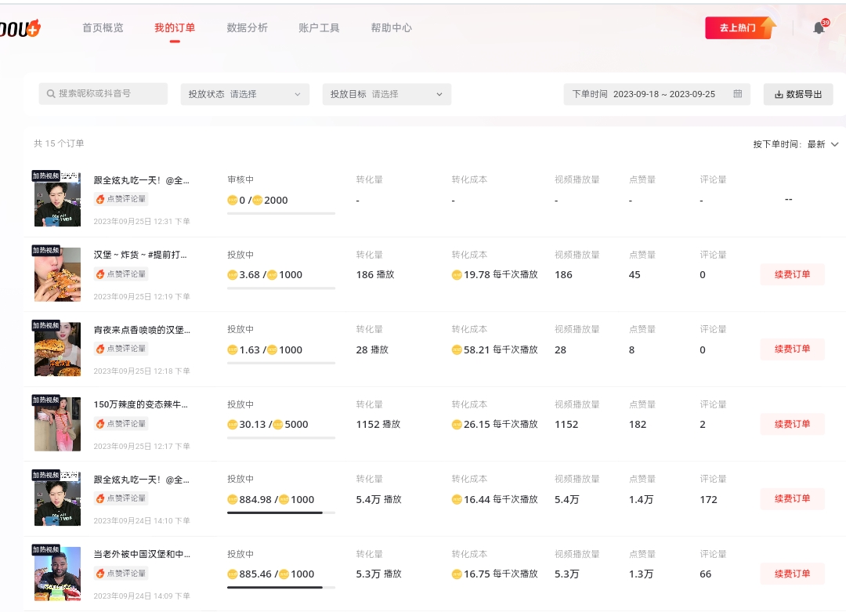Open the 审核中 order video thumbnail
The height and width of the screenshot is (612, 846).
[x=57, y=199]
